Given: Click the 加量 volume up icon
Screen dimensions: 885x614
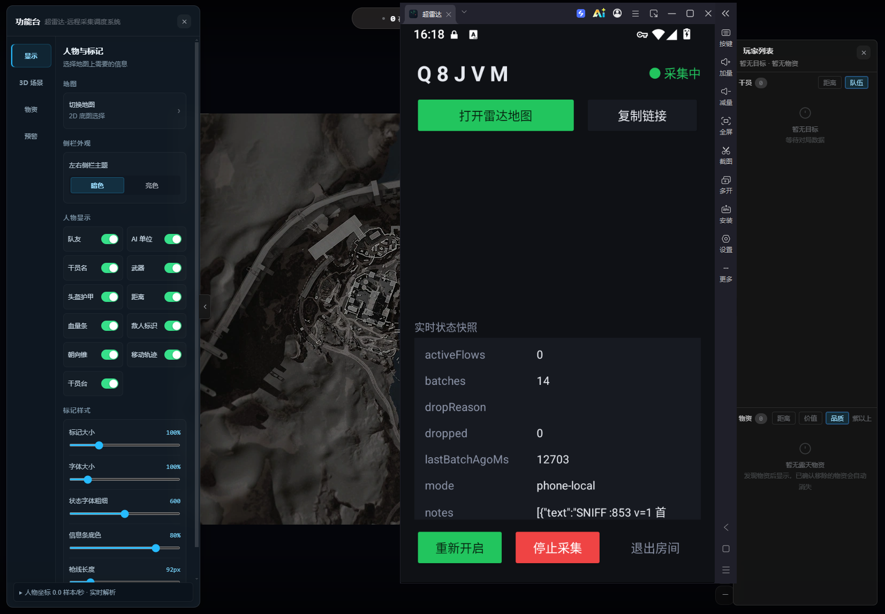Looking at the screenshot, I should [725, 62].
